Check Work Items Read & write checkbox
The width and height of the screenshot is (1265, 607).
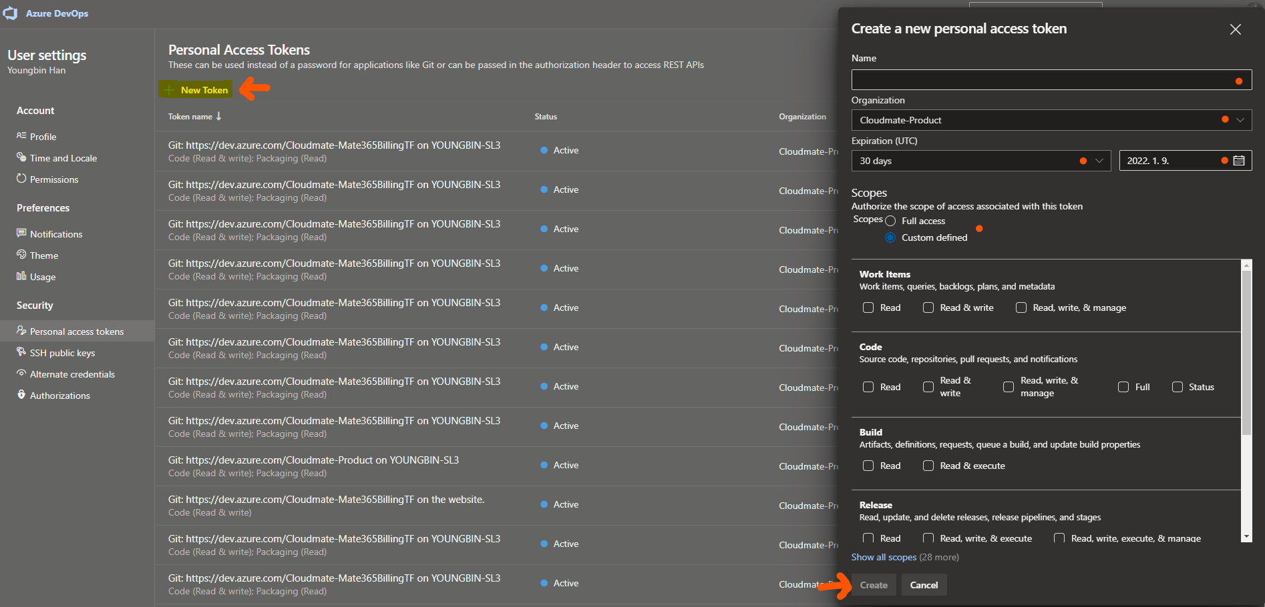pos(928,308)
